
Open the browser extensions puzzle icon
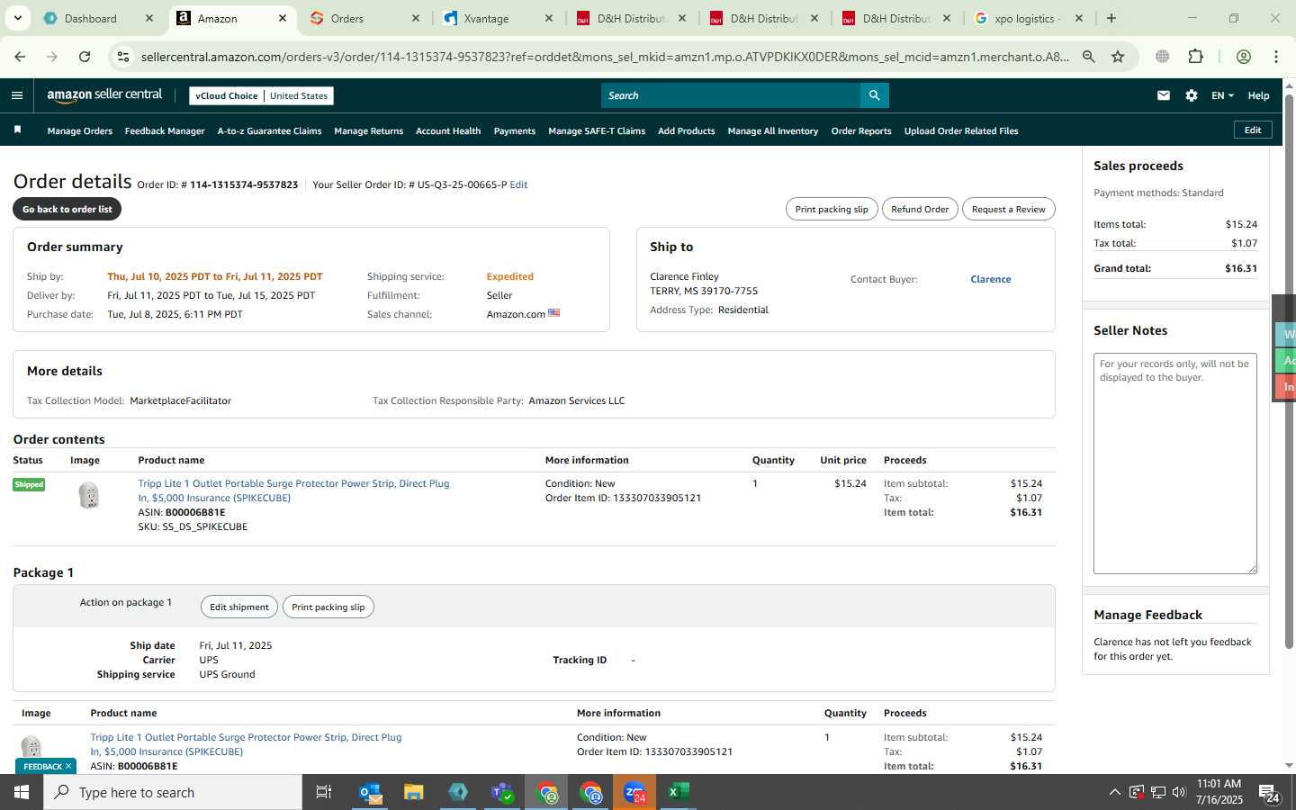click(1195, 57)
